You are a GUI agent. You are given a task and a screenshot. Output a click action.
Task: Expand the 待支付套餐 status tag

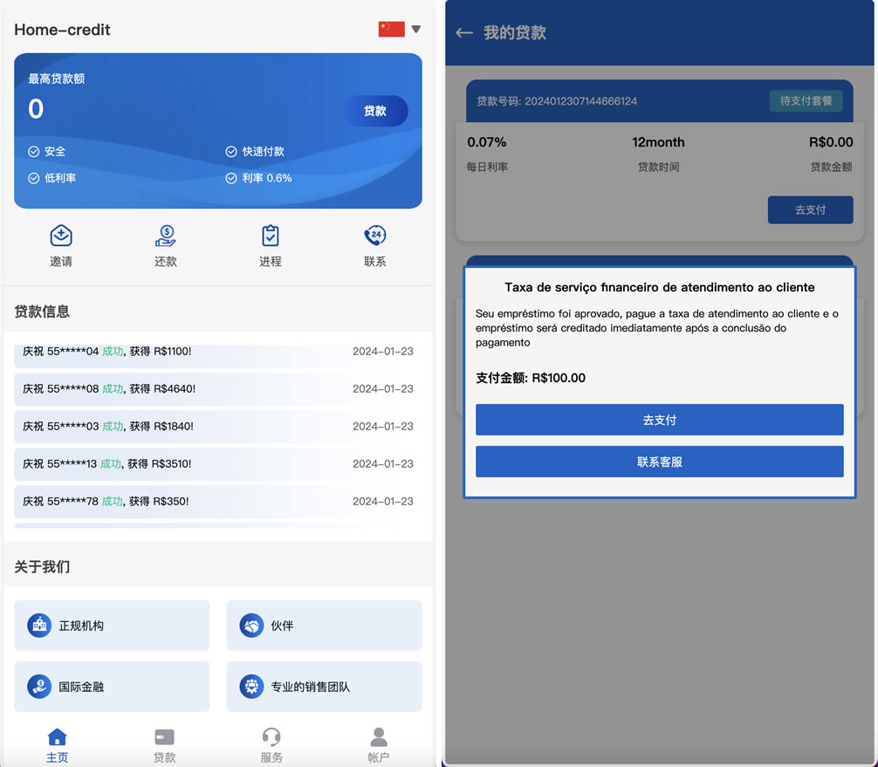click(805, 100)
